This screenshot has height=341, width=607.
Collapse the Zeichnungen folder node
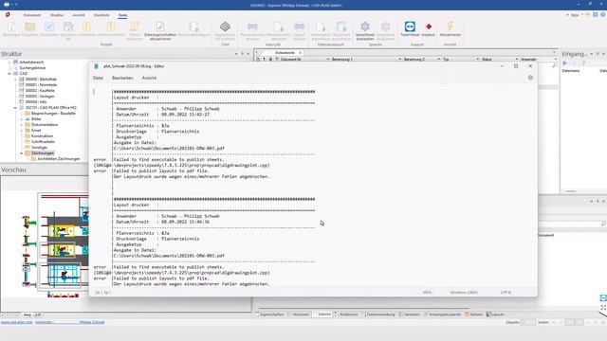(22, 153)
